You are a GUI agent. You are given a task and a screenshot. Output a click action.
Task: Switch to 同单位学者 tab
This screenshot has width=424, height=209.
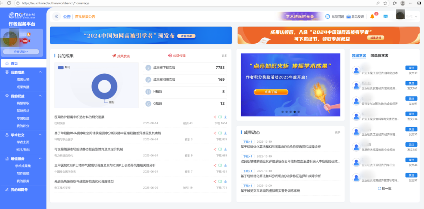coord(379,56)
